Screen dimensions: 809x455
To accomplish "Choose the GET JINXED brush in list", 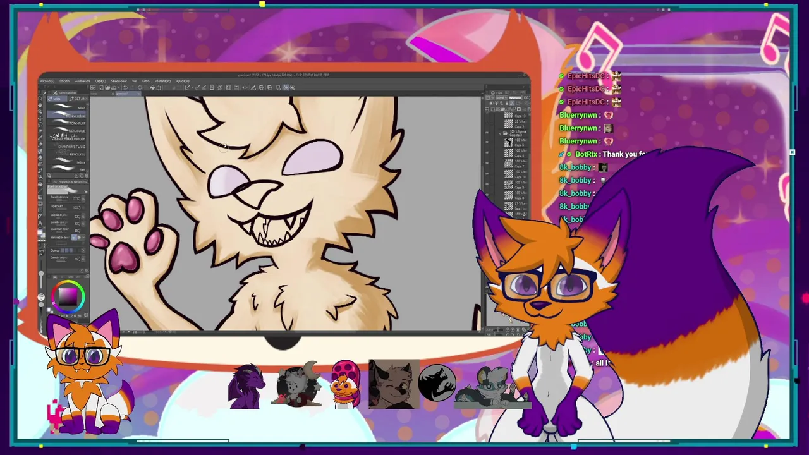I will 66,130.
